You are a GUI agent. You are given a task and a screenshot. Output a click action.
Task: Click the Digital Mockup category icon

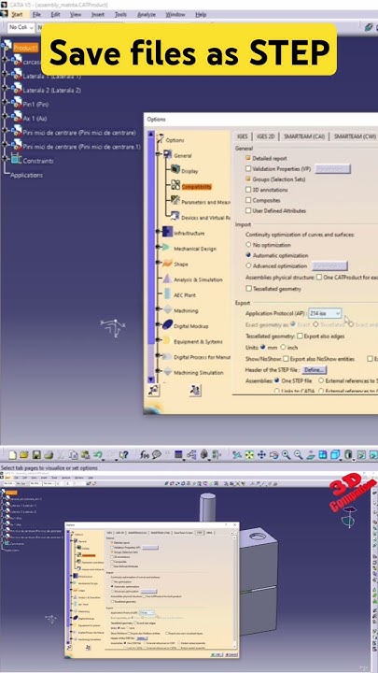pos(167,325)
